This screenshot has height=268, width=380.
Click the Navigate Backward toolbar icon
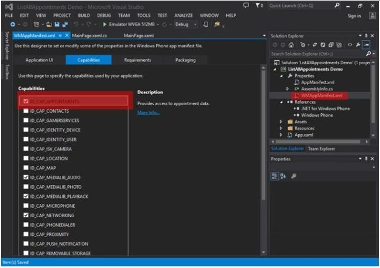tap(13, 25)
